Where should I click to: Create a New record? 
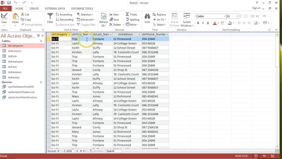[x=114, y=15]
